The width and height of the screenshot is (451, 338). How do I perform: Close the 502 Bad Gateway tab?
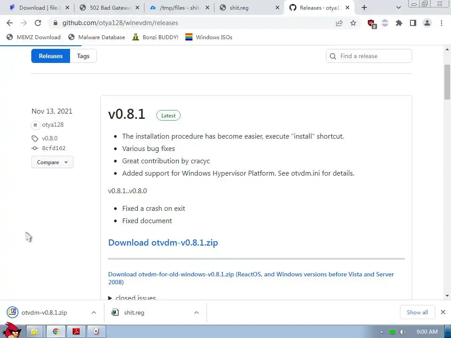[137, 8]
